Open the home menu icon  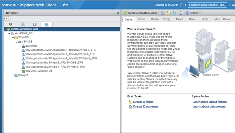point(65,5)
